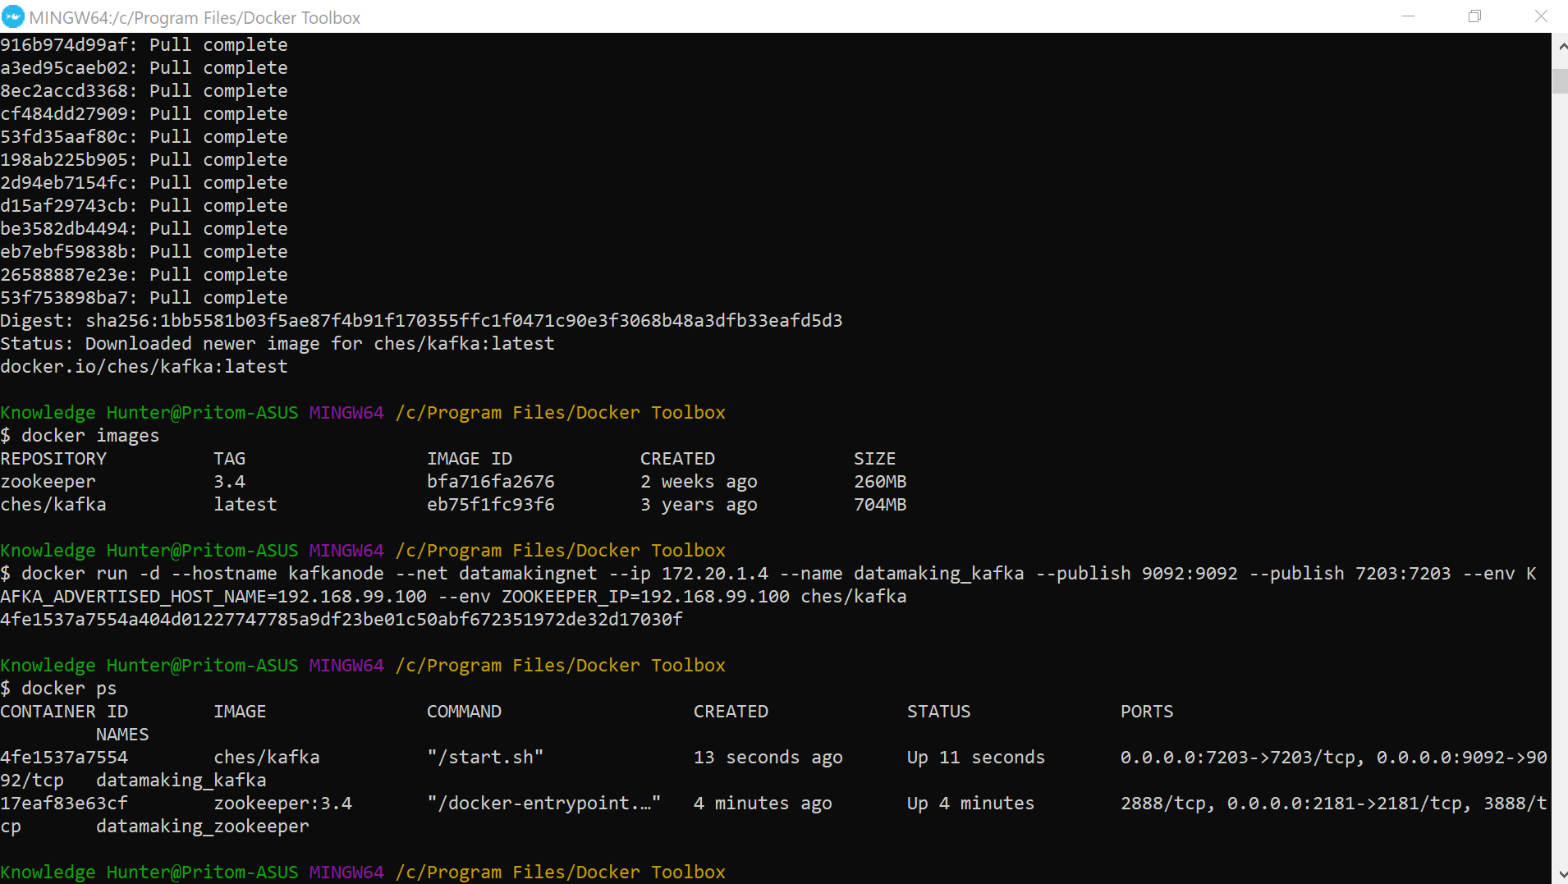The width and height of the screenshot is (1568, 884).
Task: Click the 'datamaking_kafka' container name
Action: click(181, 781)
